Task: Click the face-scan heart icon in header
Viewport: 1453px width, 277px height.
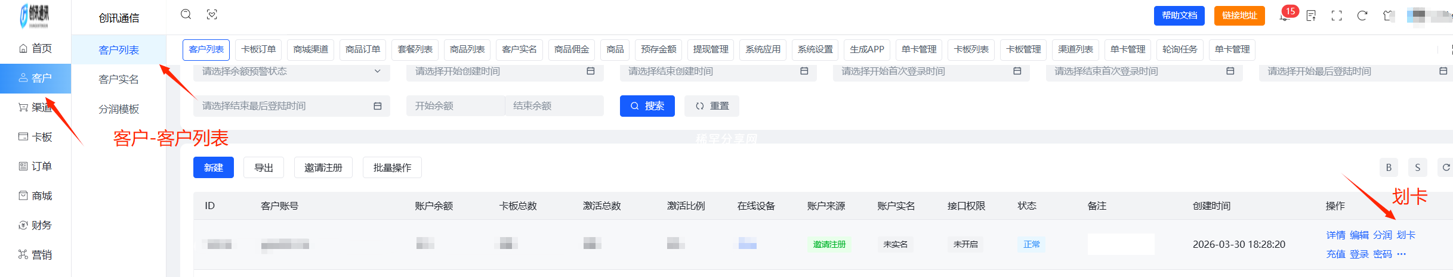Action: click(212, 14)
